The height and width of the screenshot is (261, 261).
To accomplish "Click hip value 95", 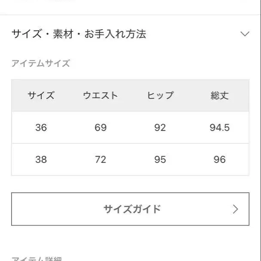I will click(x=160, y=160).
